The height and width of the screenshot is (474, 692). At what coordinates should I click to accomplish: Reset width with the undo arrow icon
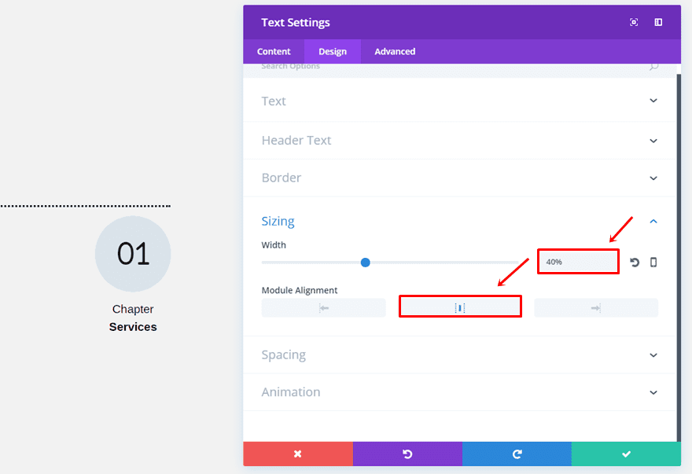coord(635,262)
